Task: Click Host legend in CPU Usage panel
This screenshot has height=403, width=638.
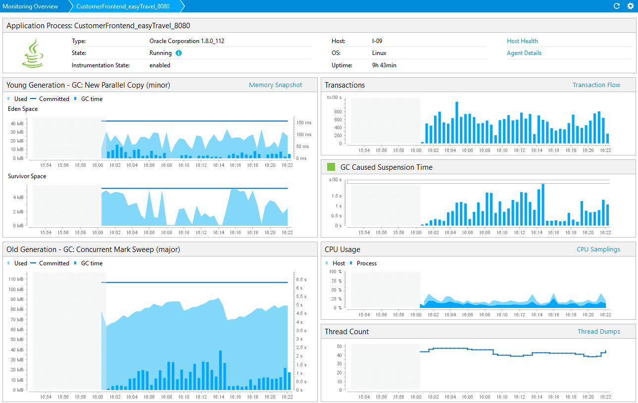Action: (335, 263)
